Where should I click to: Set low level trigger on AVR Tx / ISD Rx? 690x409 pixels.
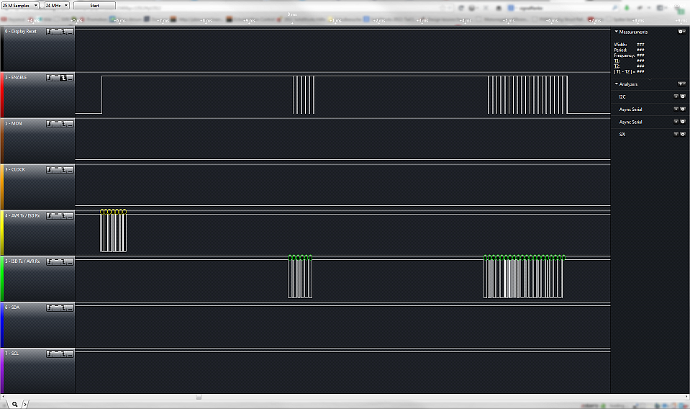pos(70,216)
